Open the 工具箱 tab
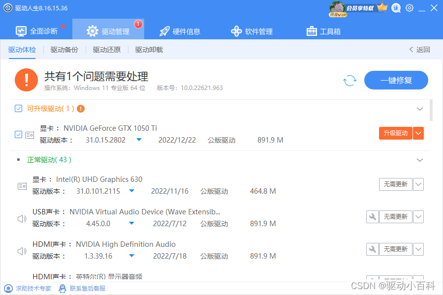 click(x=323, y=31)
